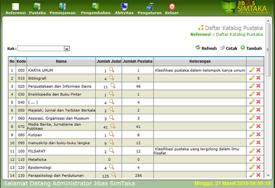Open magnifier in Parapsikologi dan Perdukunan row
275x188 pixels.
[x=114, y=175]
